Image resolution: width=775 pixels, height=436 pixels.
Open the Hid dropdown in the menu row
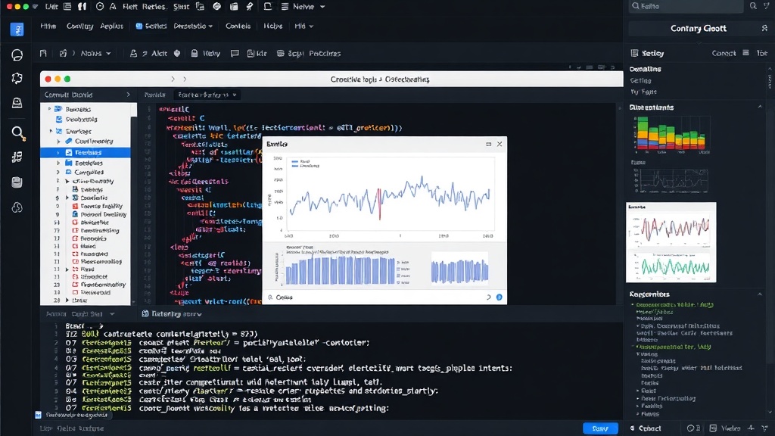[x=304, y=26]
